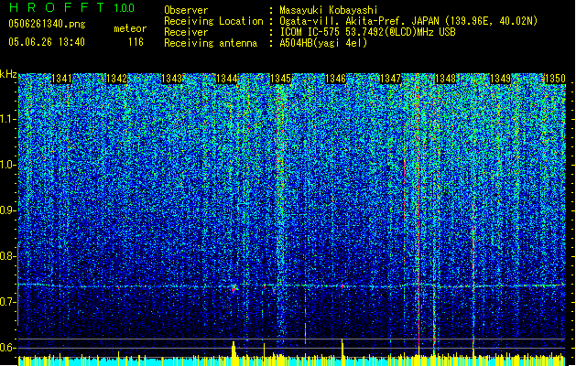Click the 1.0 frequency axis label

tap(8, 165)
